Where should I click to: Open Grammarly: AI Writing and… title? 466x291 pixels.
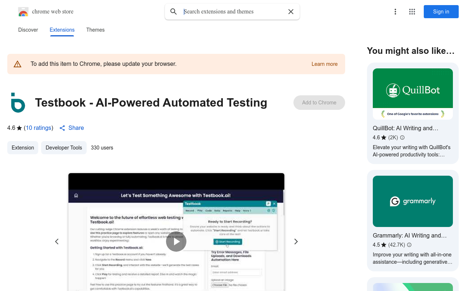click(x=410, y=235)
